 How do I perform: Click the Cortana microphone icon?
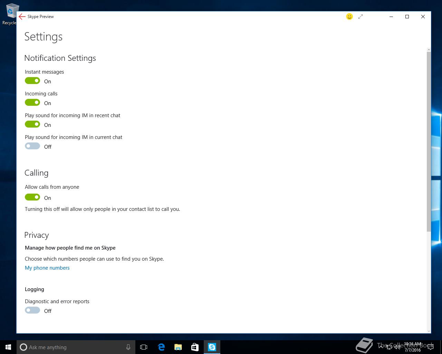coord(128,347)
